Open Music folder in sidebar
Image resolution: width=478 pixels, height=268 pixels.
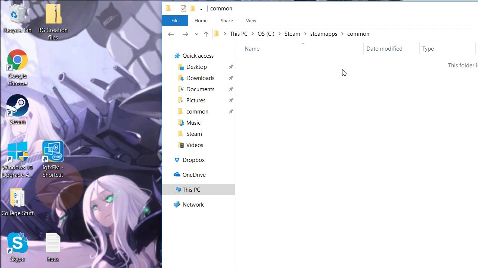(x=193, y=122)
